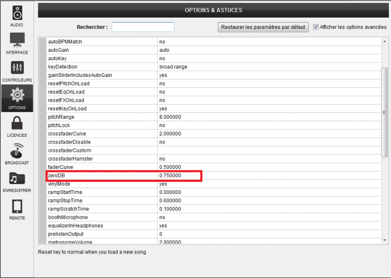
Task: Click rampStopTime value 0.600000
Action: coord(170,200)
